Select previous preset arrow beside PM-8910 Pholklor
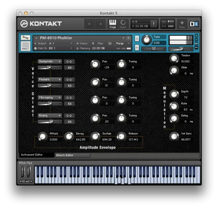The width and height of the screenshot is (218, 208). tap(123, 38)
